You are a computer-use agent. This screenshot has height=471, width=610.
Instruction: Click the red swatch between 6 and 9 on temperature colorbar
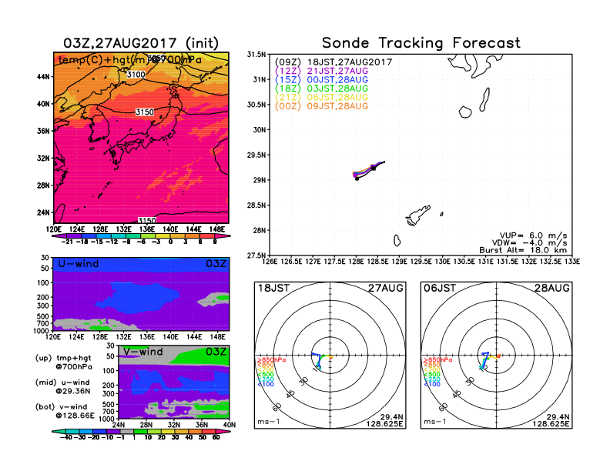point(207,236)
